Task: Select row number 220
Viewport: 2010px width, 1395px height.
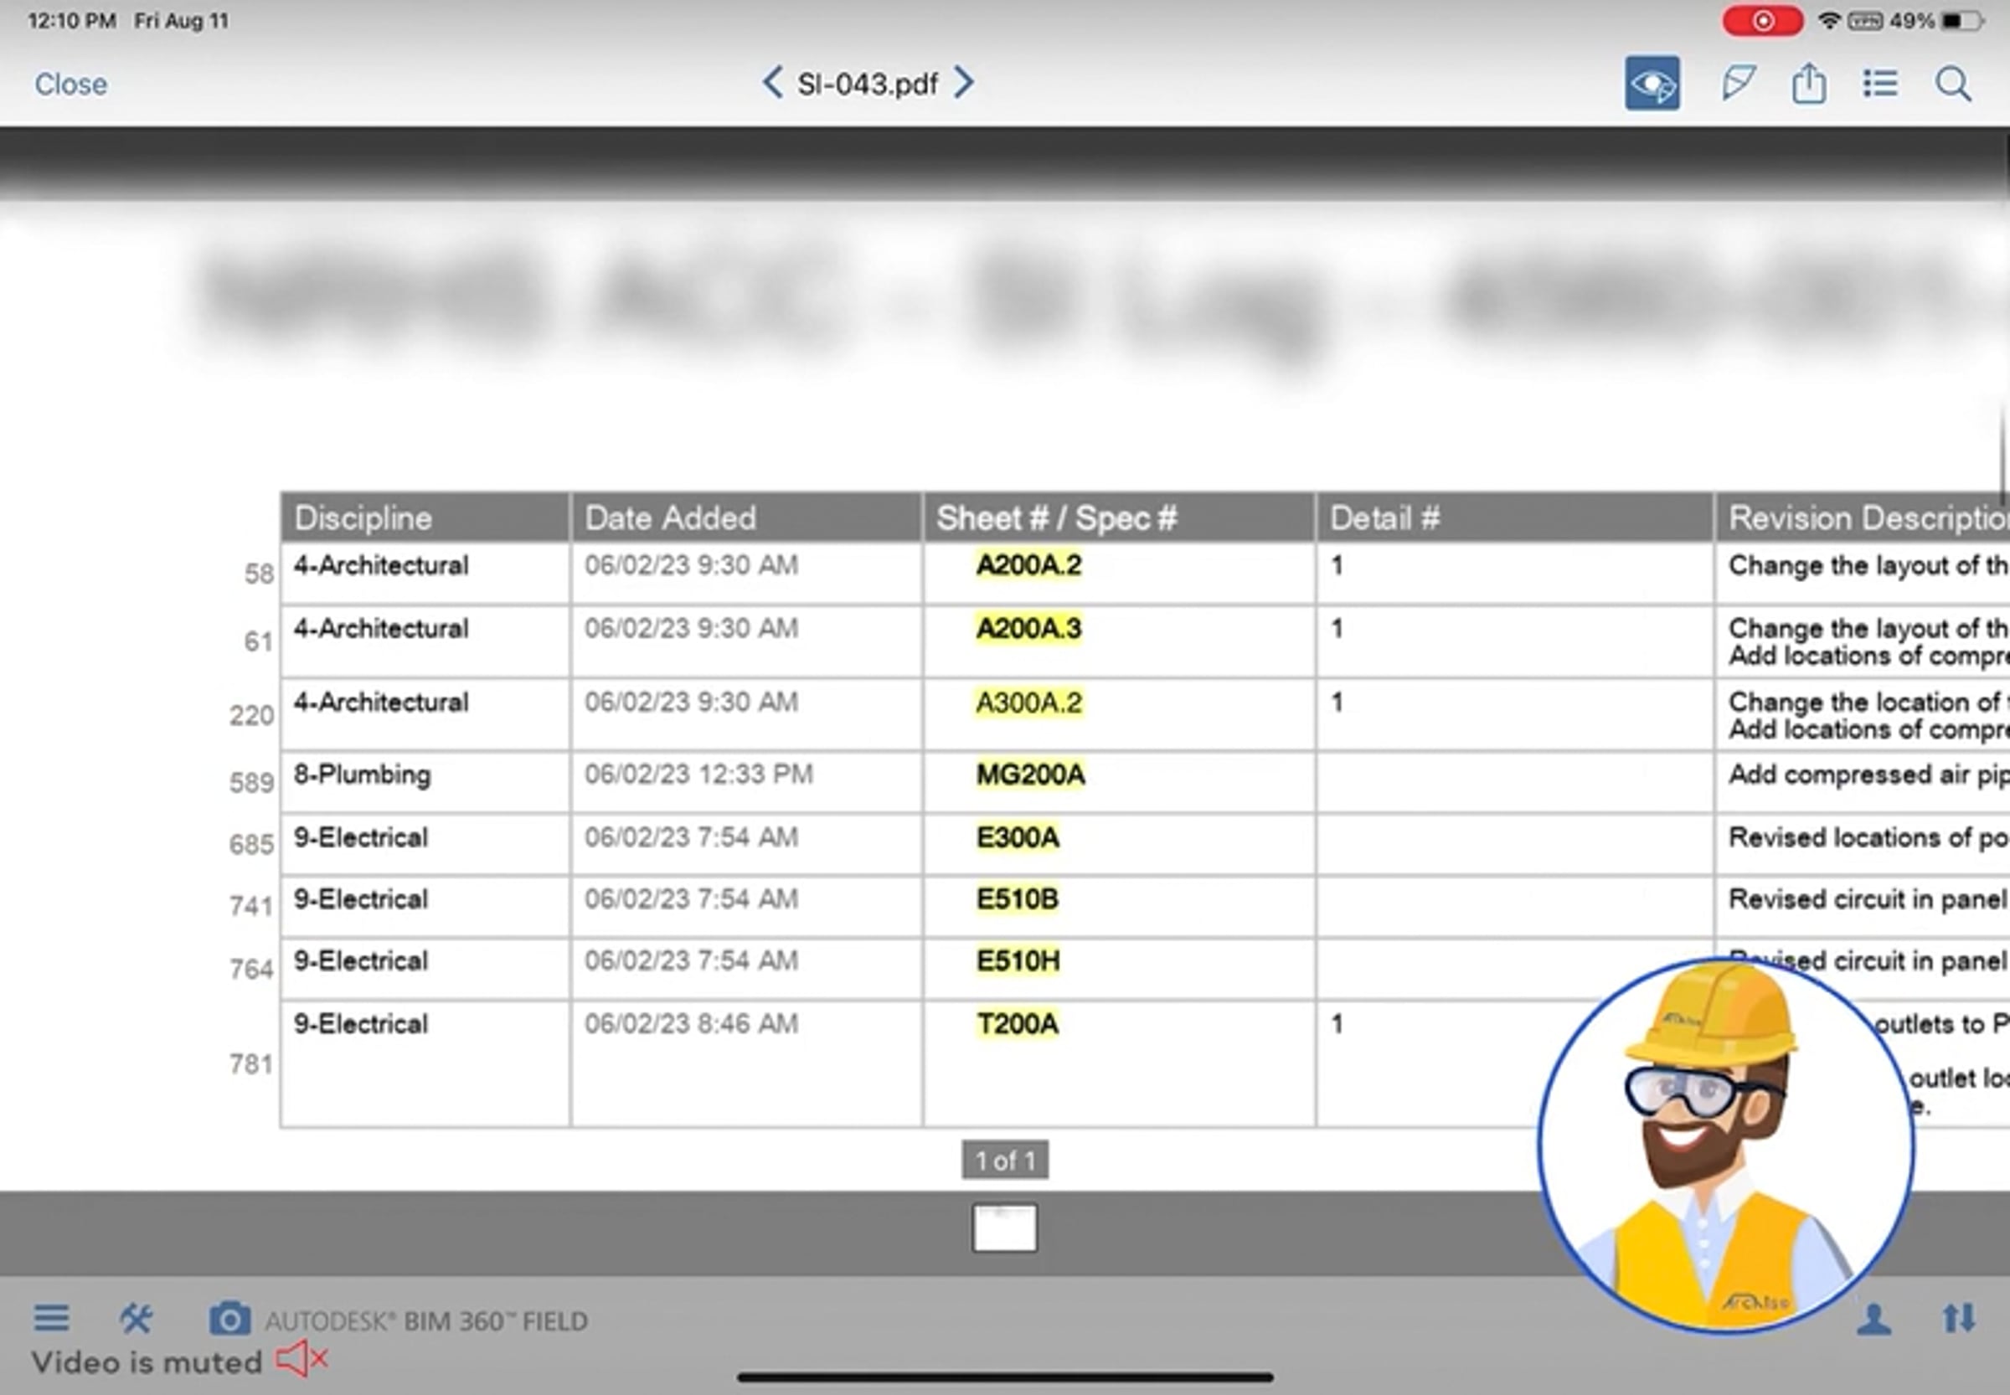Action: pyautogui.click(x=252, y=716)
